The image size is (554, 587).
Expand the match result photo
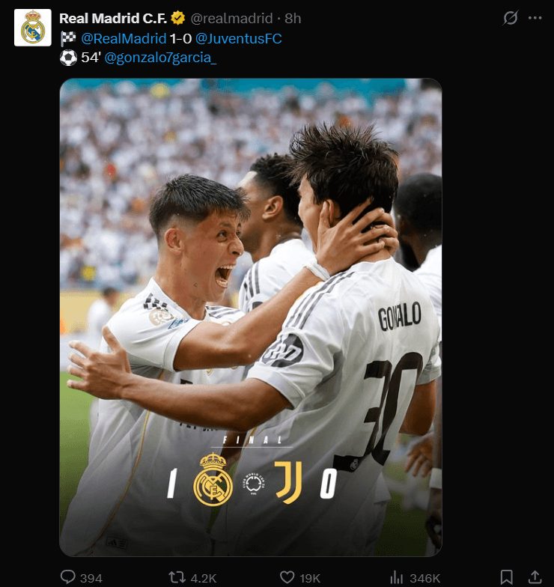(x=250, y=317)
